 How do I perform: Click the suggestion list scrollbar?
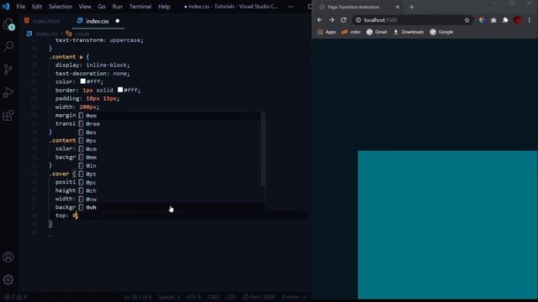coord(263,149)
